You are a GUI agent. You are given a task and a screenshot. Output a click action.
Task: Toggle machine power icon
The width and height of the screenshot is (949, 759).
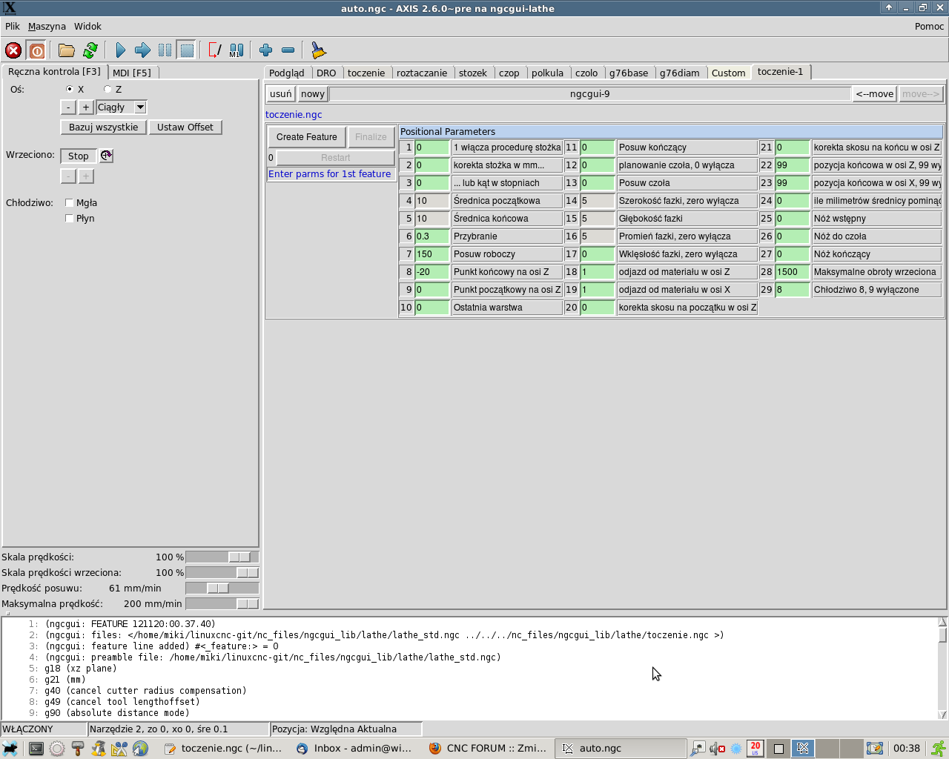click(x=36, y=50)
